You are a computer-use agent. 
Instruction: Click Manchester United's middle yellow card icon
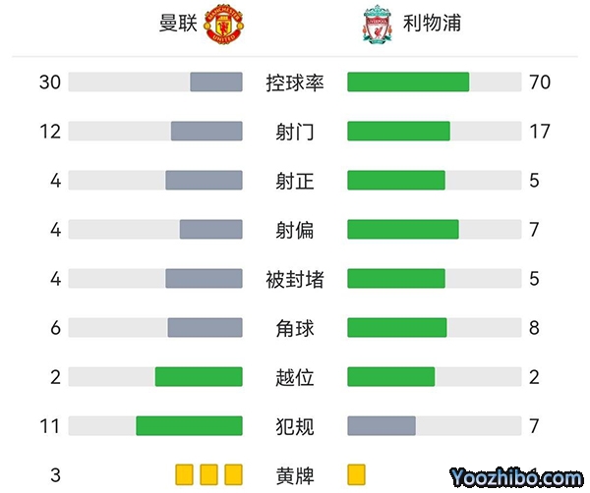[208, 475]
